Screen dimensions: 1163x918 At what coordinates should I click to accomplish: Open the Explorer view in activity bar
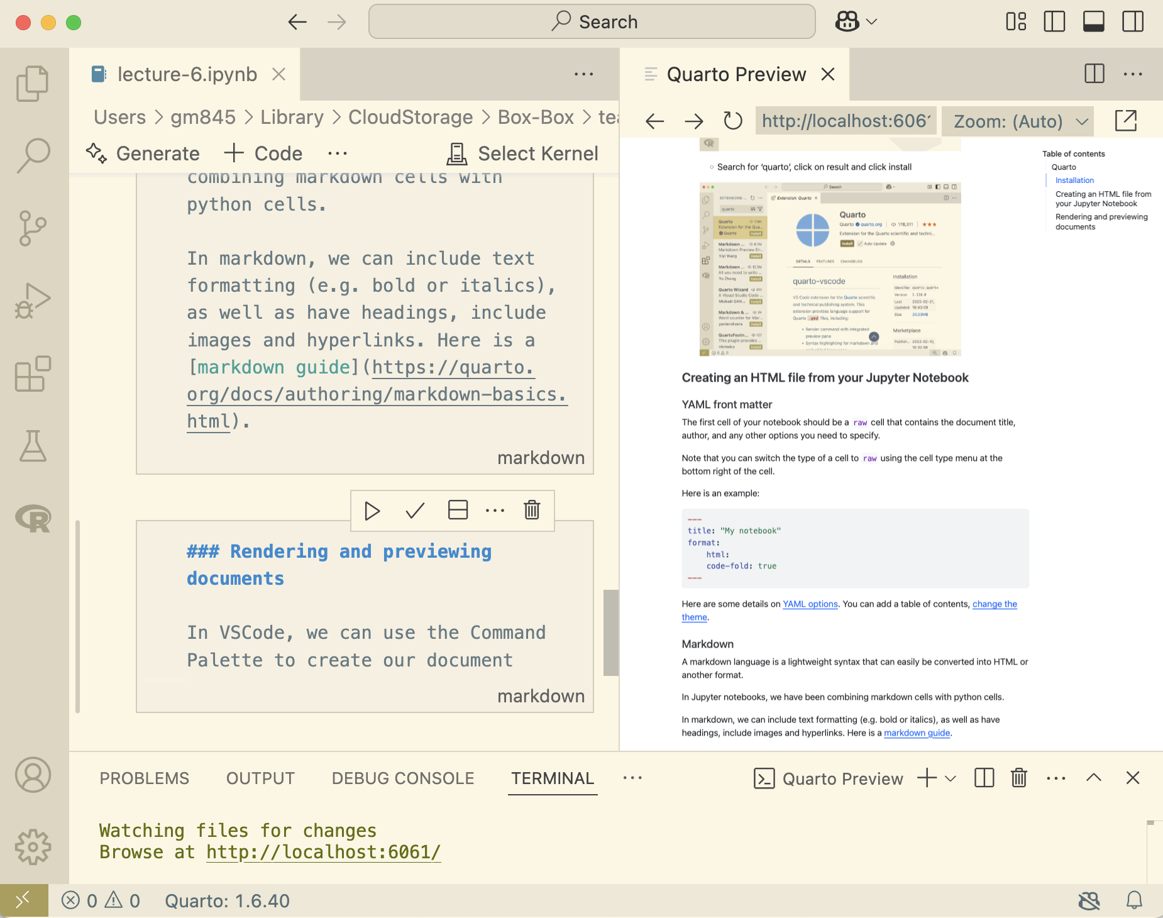(33, 83)
